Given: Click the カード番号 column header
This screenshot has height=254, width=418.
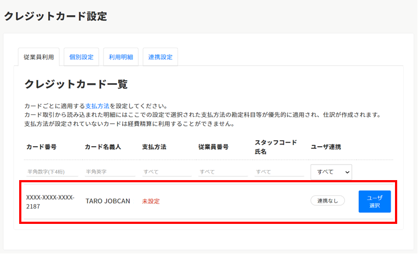Looking at the screenshot, I should pyautogui.click(x=42, y=147).
